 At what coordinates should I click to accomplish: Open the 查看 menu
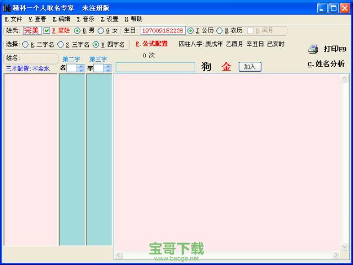[x=38, y=19]
